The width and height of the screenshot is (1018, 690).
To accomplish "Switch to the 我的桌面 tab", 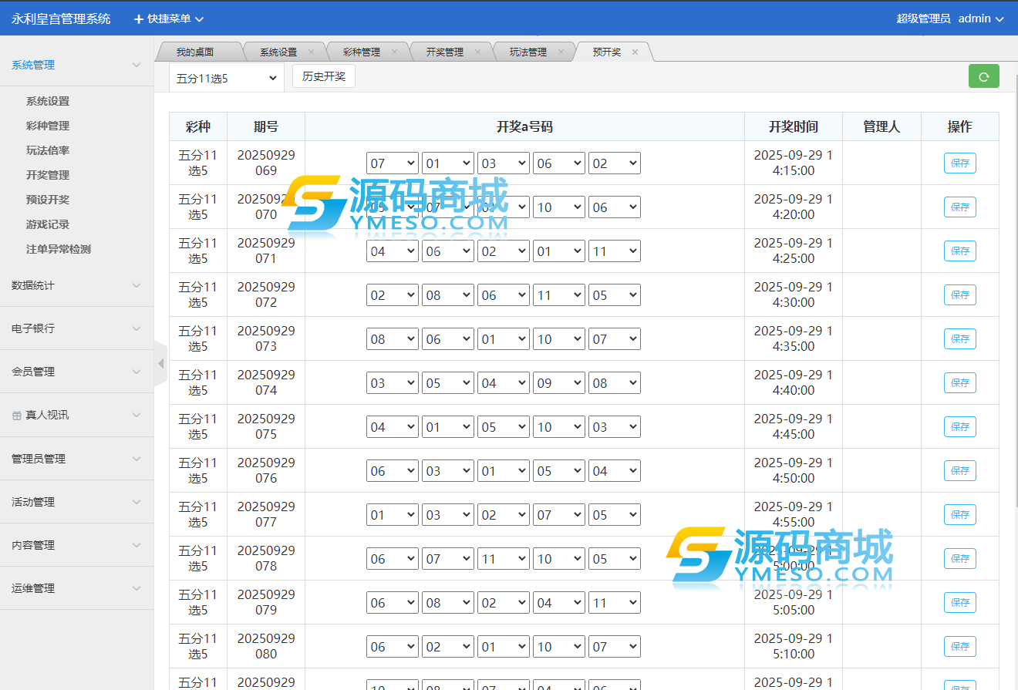I will click(x=194, y=52).
